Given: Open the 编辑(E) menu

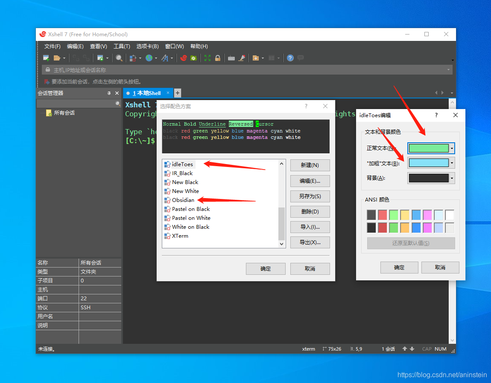Looking at the screenshot, I should click(75, 46).
